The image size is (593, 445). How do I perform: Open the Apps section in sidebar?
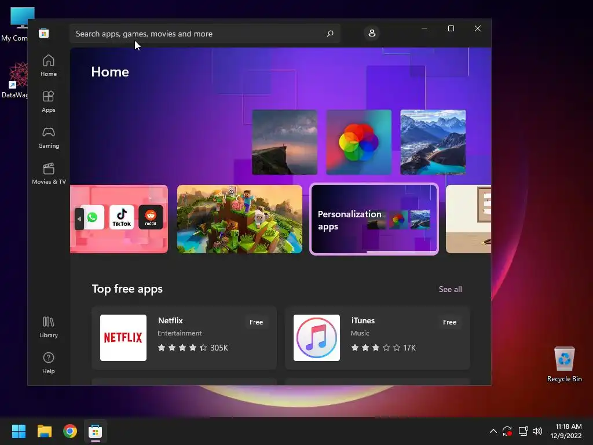[x=49, y=102]
